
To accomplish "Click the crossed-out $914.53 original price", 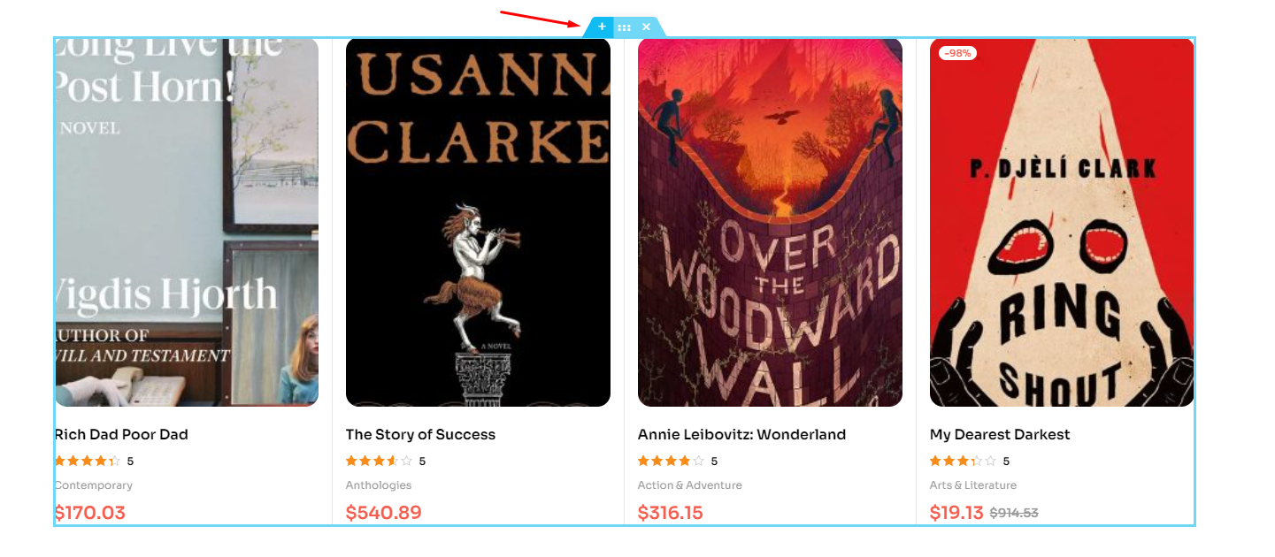I will pos(1013,513).
